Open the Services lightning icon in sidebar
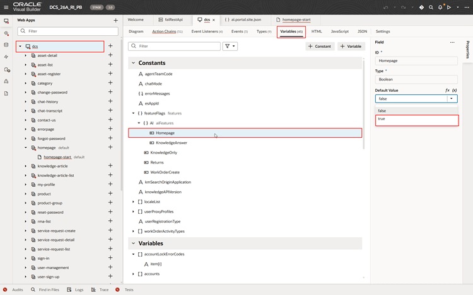The image size is (473, 295). (6, 57)
